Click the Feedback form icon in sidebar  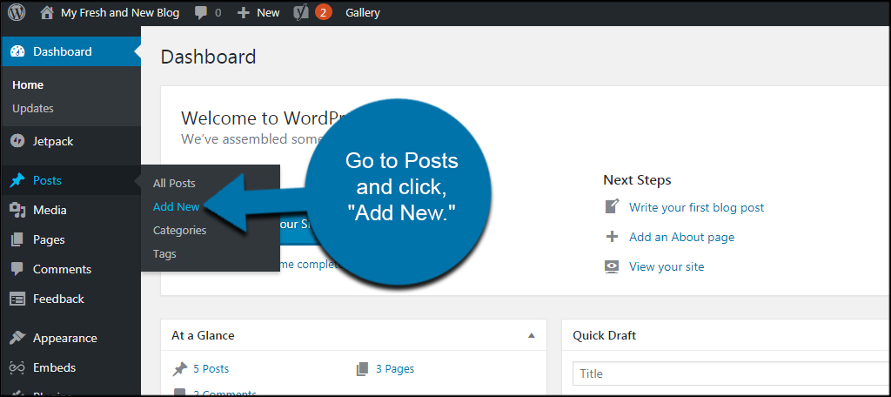click(17, 299)
